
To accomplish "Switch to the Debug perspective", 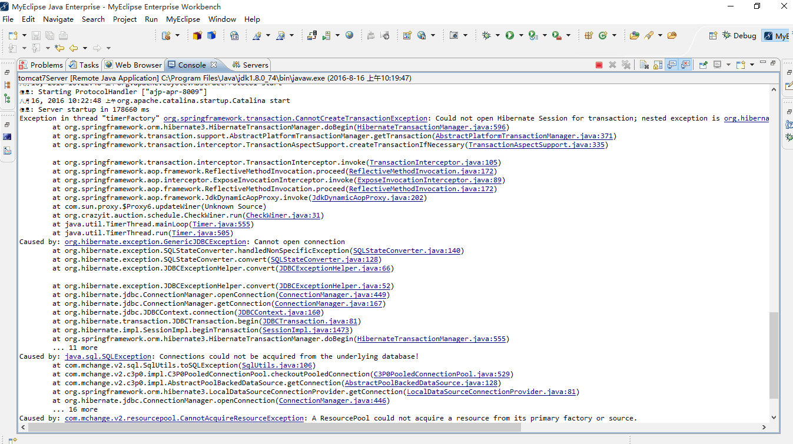I will click(x=739, y=36).
